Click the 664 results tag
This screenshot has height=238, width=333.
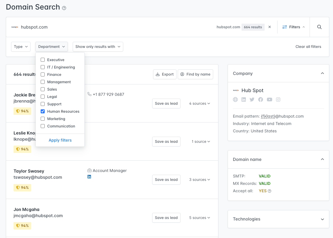click(253, 27)
